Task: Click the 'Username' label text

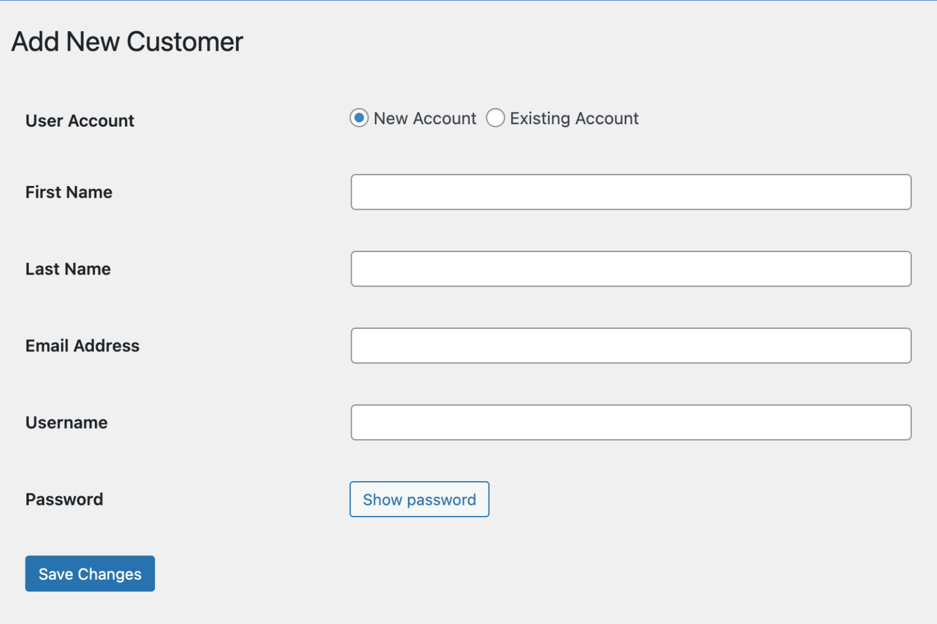Action: 67,422
